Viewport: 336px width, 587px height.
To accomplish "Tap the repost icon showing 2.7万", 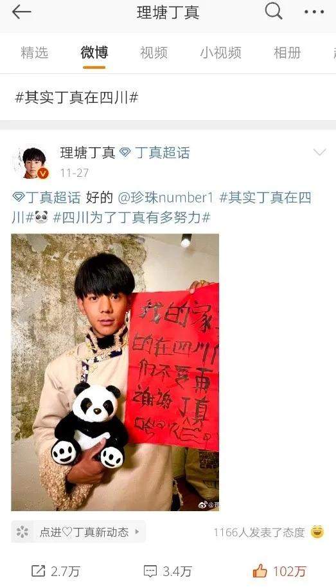I will [38, 571].
